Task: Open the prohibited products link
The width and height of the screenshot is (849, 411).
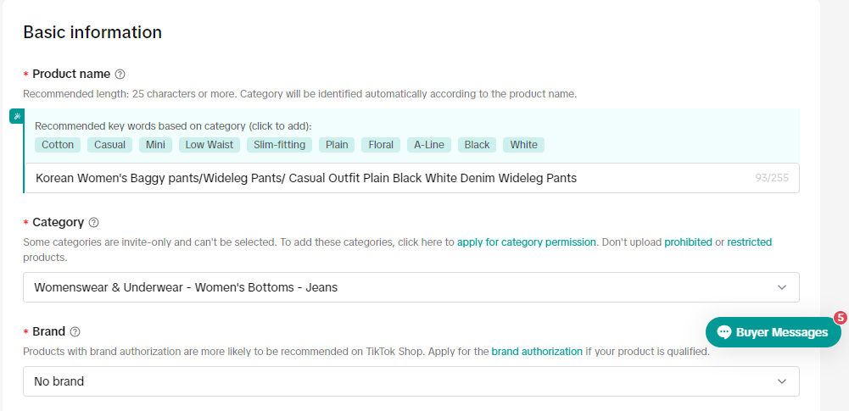Action: (x=688, y=242)
